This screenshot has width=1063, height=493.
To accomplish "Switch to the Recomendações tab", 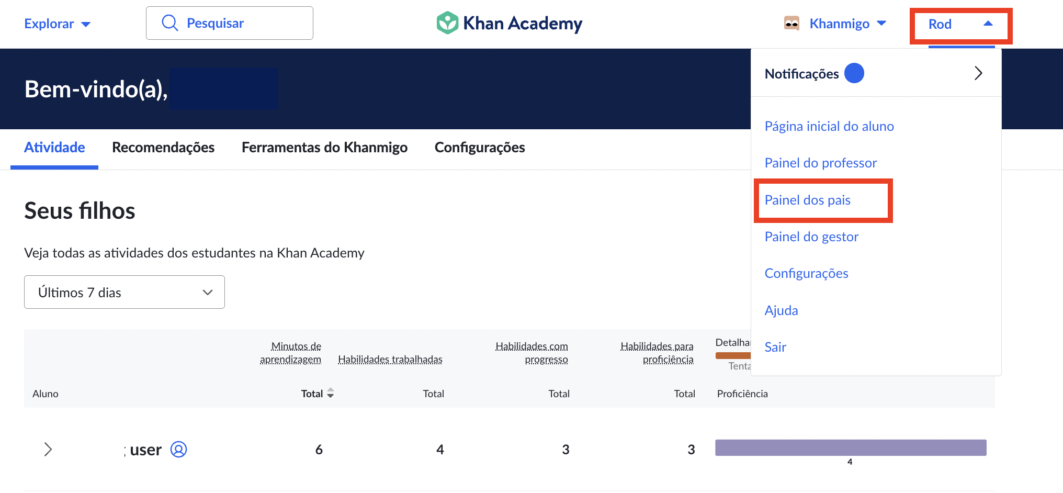I will click(163, 148).
